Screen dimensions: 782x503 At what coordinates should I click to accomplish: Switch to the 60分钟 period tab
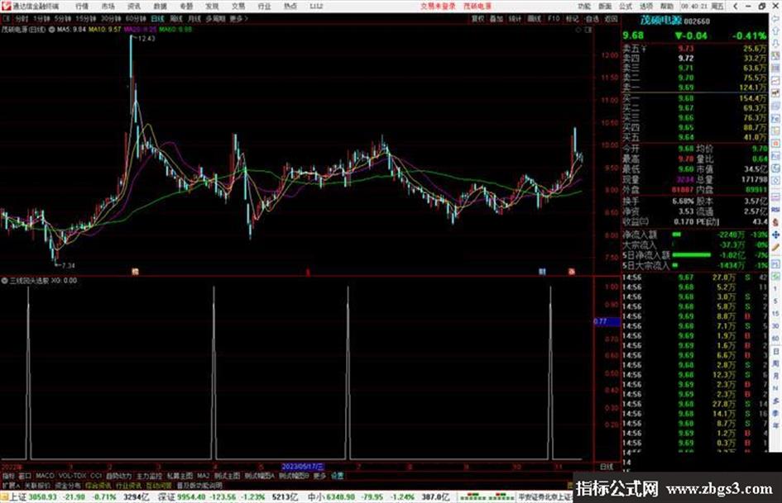coord(136,18)
